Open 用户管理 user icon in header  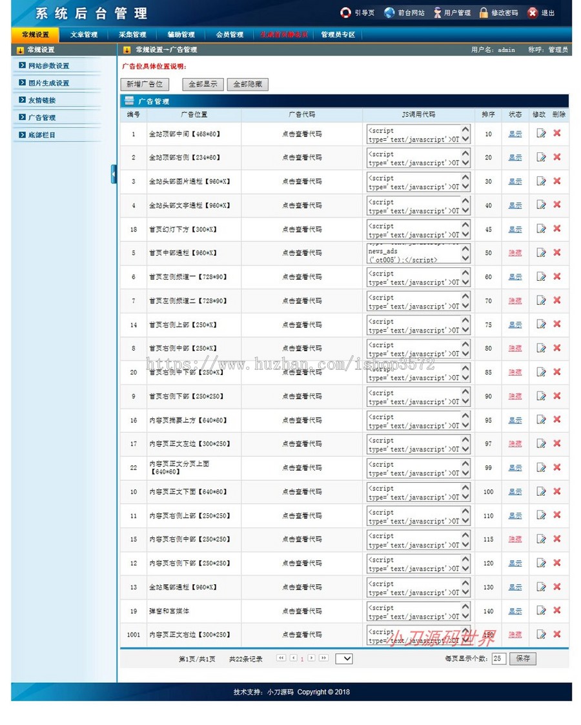pos(437,13)
